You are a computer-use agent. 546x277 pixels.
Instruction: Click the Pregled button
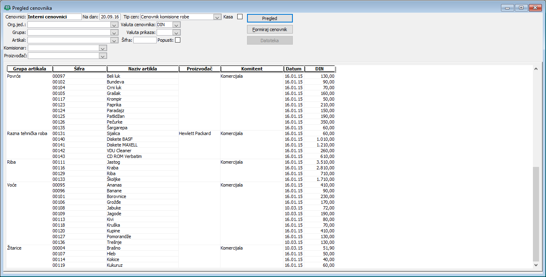(270, 18)
